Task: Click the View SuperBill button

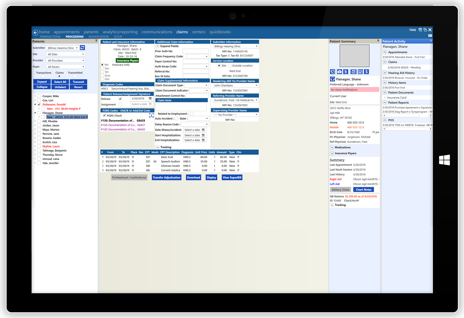Action: coord(232,177)
